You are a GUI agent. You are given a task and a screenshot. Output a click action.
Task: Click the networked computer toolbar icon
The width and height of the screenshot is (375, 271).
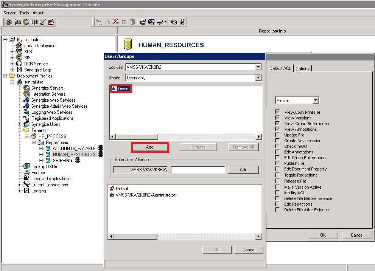160,22
